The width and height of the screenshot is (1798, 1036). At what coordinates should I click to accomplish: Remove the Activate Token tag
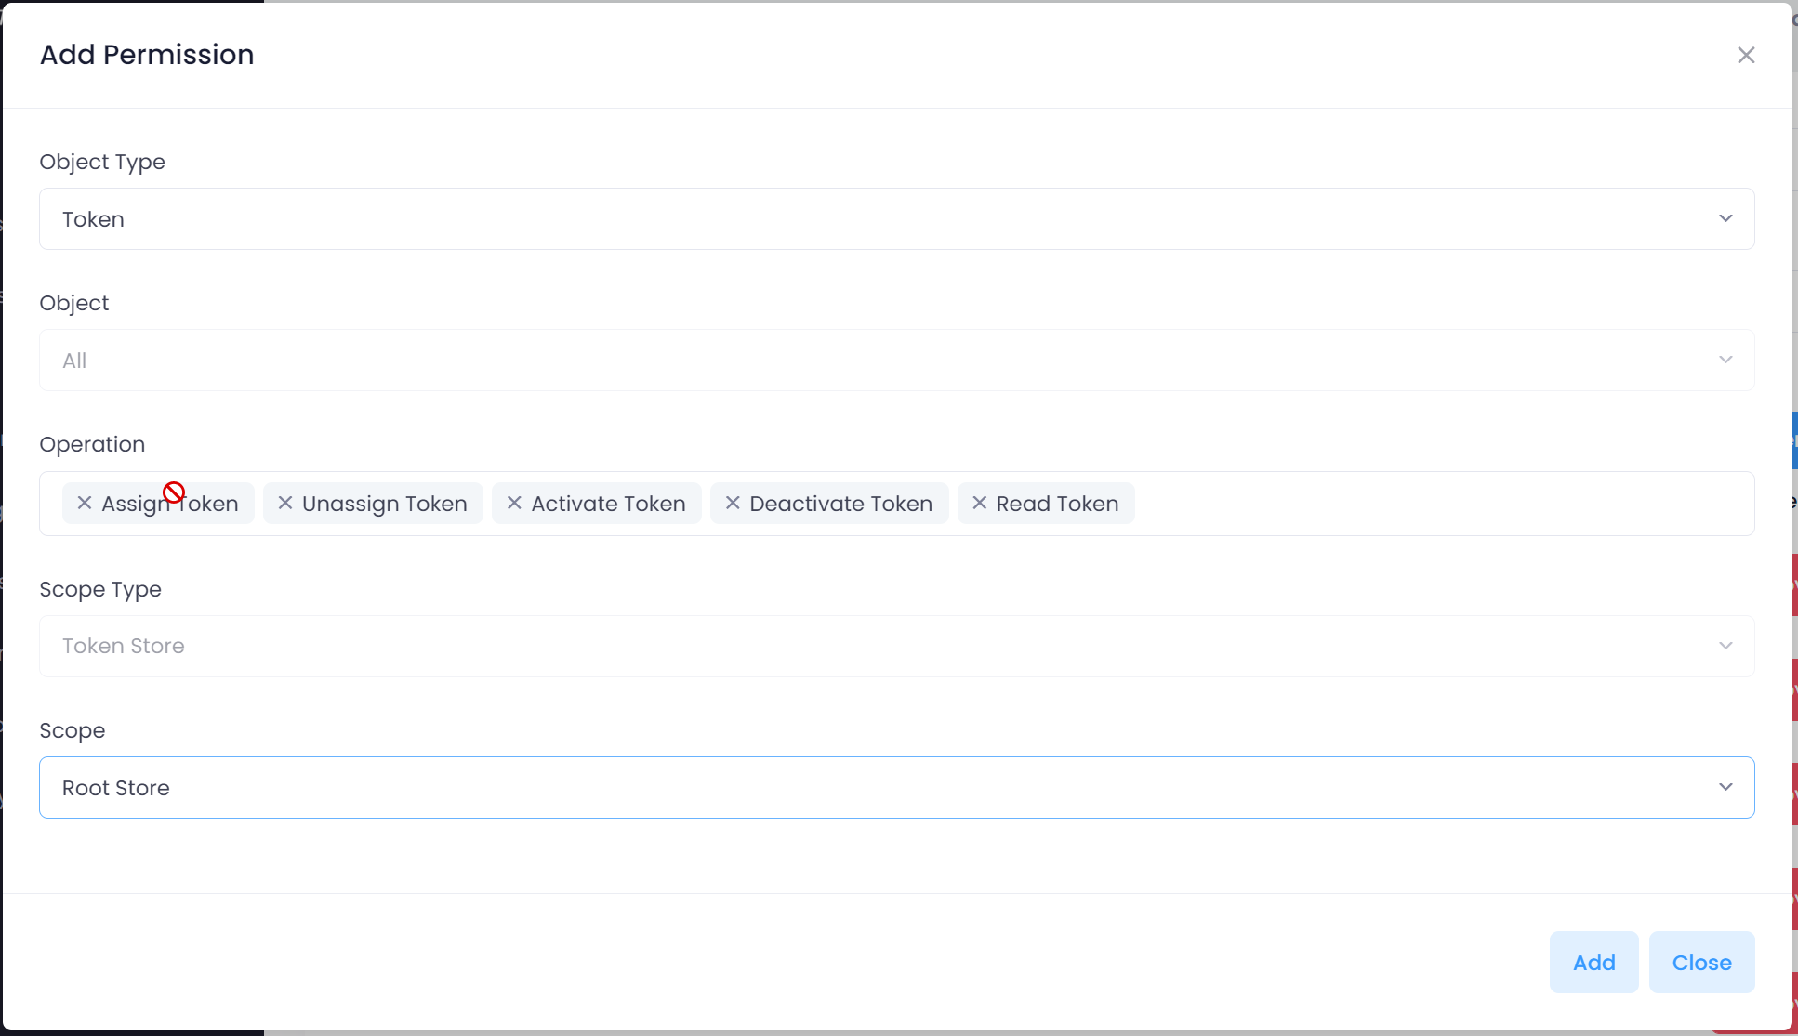tap(514, 503)
